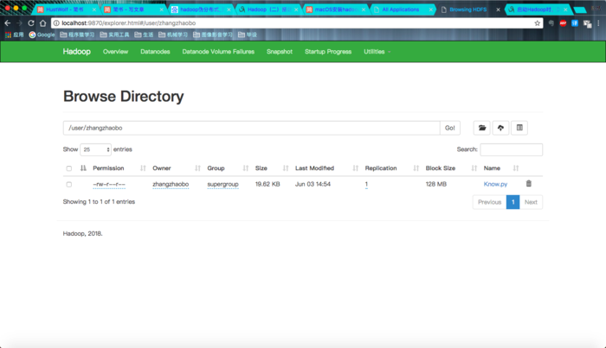606x348 pixels.
Task: Sort by Last Modified column arrows
Action: 356,168
